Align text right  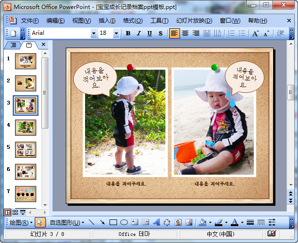(x=196, y=33)
